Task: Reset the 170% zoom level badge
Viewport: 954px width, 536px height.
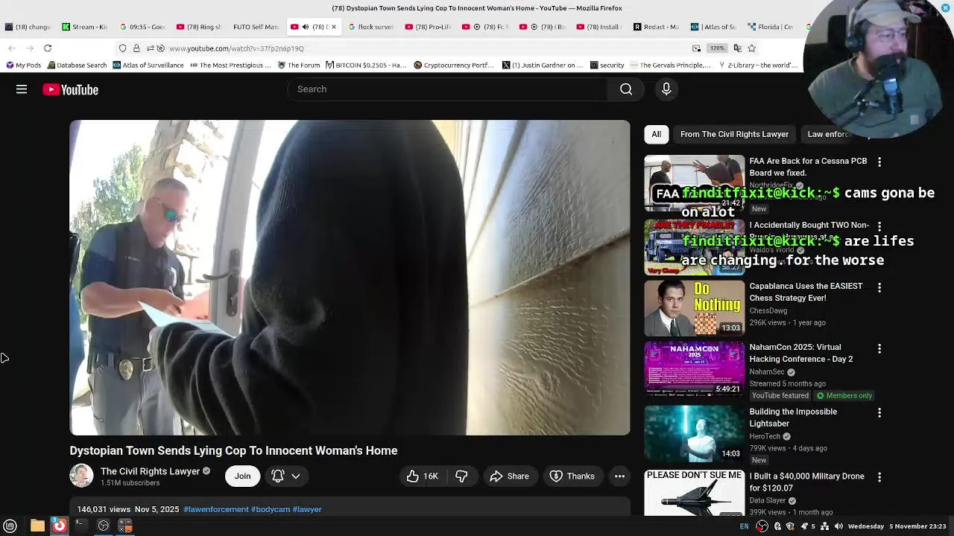Action: pos(717,48)
